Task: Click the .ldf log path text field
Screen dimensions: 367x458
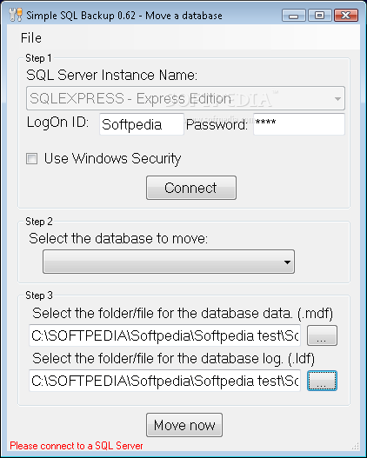Action: pos(164,381)
